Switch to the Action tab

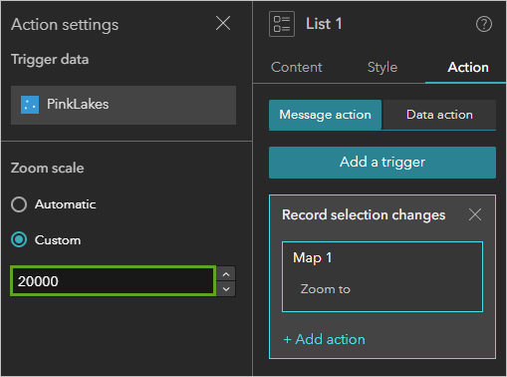(x=468, y=68)
